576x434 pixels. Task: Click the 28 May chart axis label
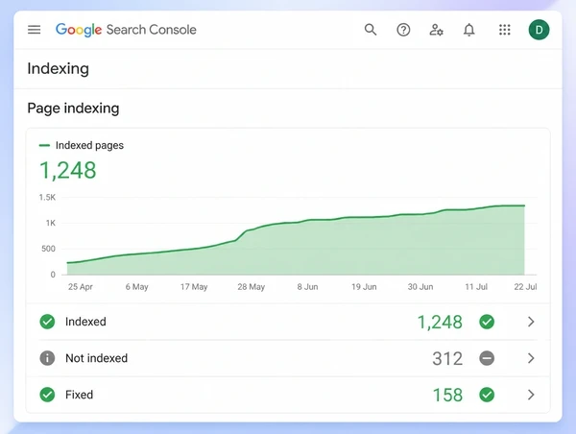click(251, 287)
